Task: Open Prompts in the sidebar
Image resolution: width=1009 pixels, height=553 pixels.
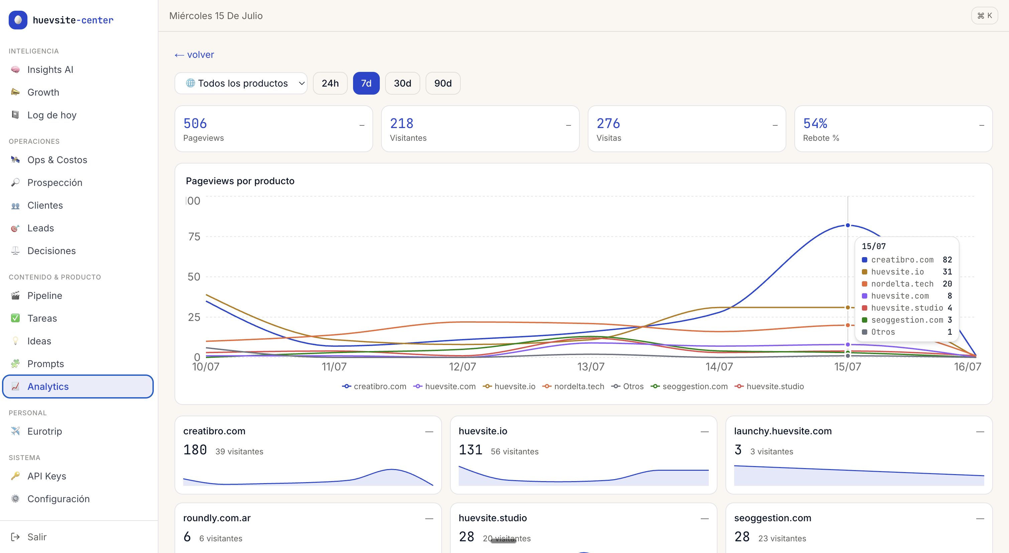Action: pyautogui.click(x=78, y=364)
